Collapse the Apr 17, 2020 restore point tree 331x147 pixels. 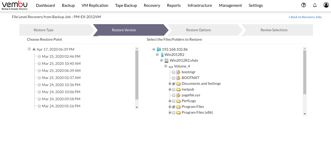coord(29,49)
